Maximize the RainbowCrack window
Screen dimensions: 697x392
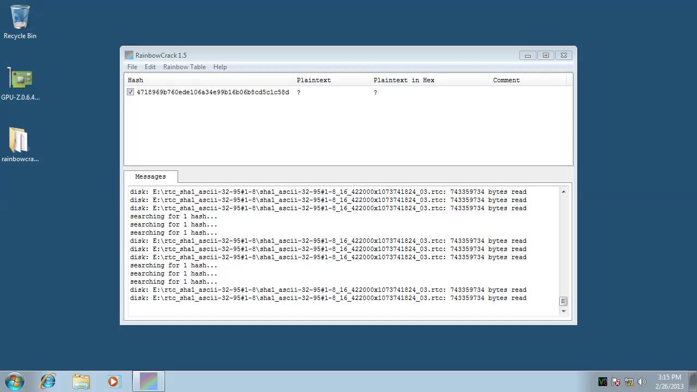click(x=546, y=55)
